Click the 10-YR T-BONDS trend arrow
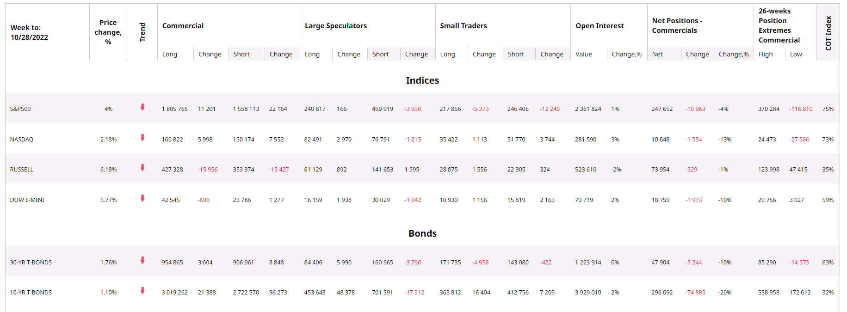 pos(142,291)
